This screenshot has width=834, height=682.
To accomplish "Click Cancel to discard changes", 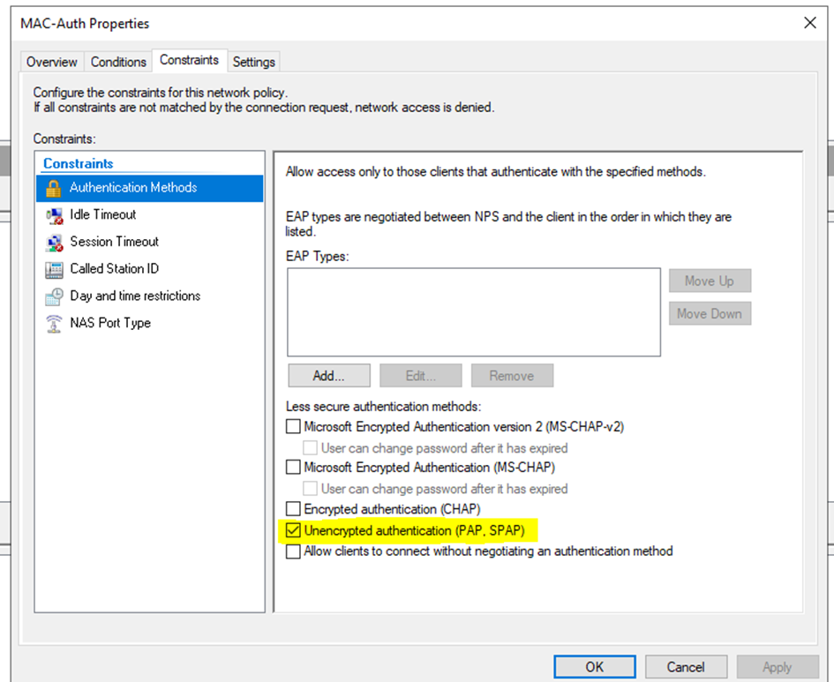I will pos(686,667).
